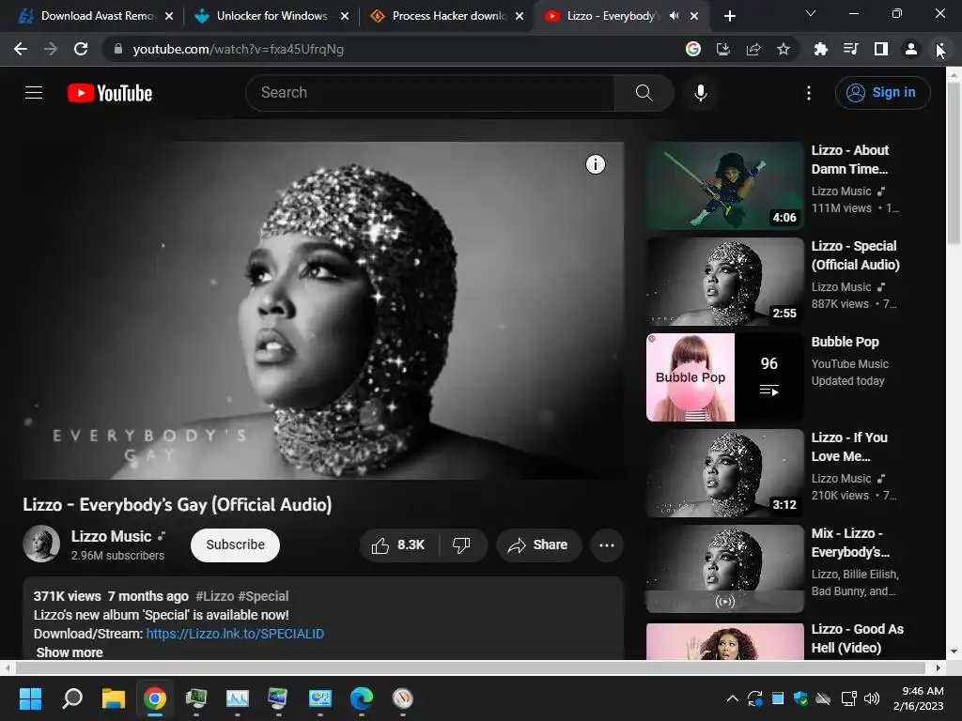Click Lizzo Music channel avatar
This screenshot has width=962, height=721.
click(41, 544)
